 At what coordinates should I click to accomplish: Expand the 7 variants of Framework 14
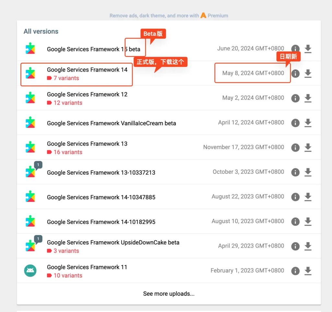click(66, 78)
